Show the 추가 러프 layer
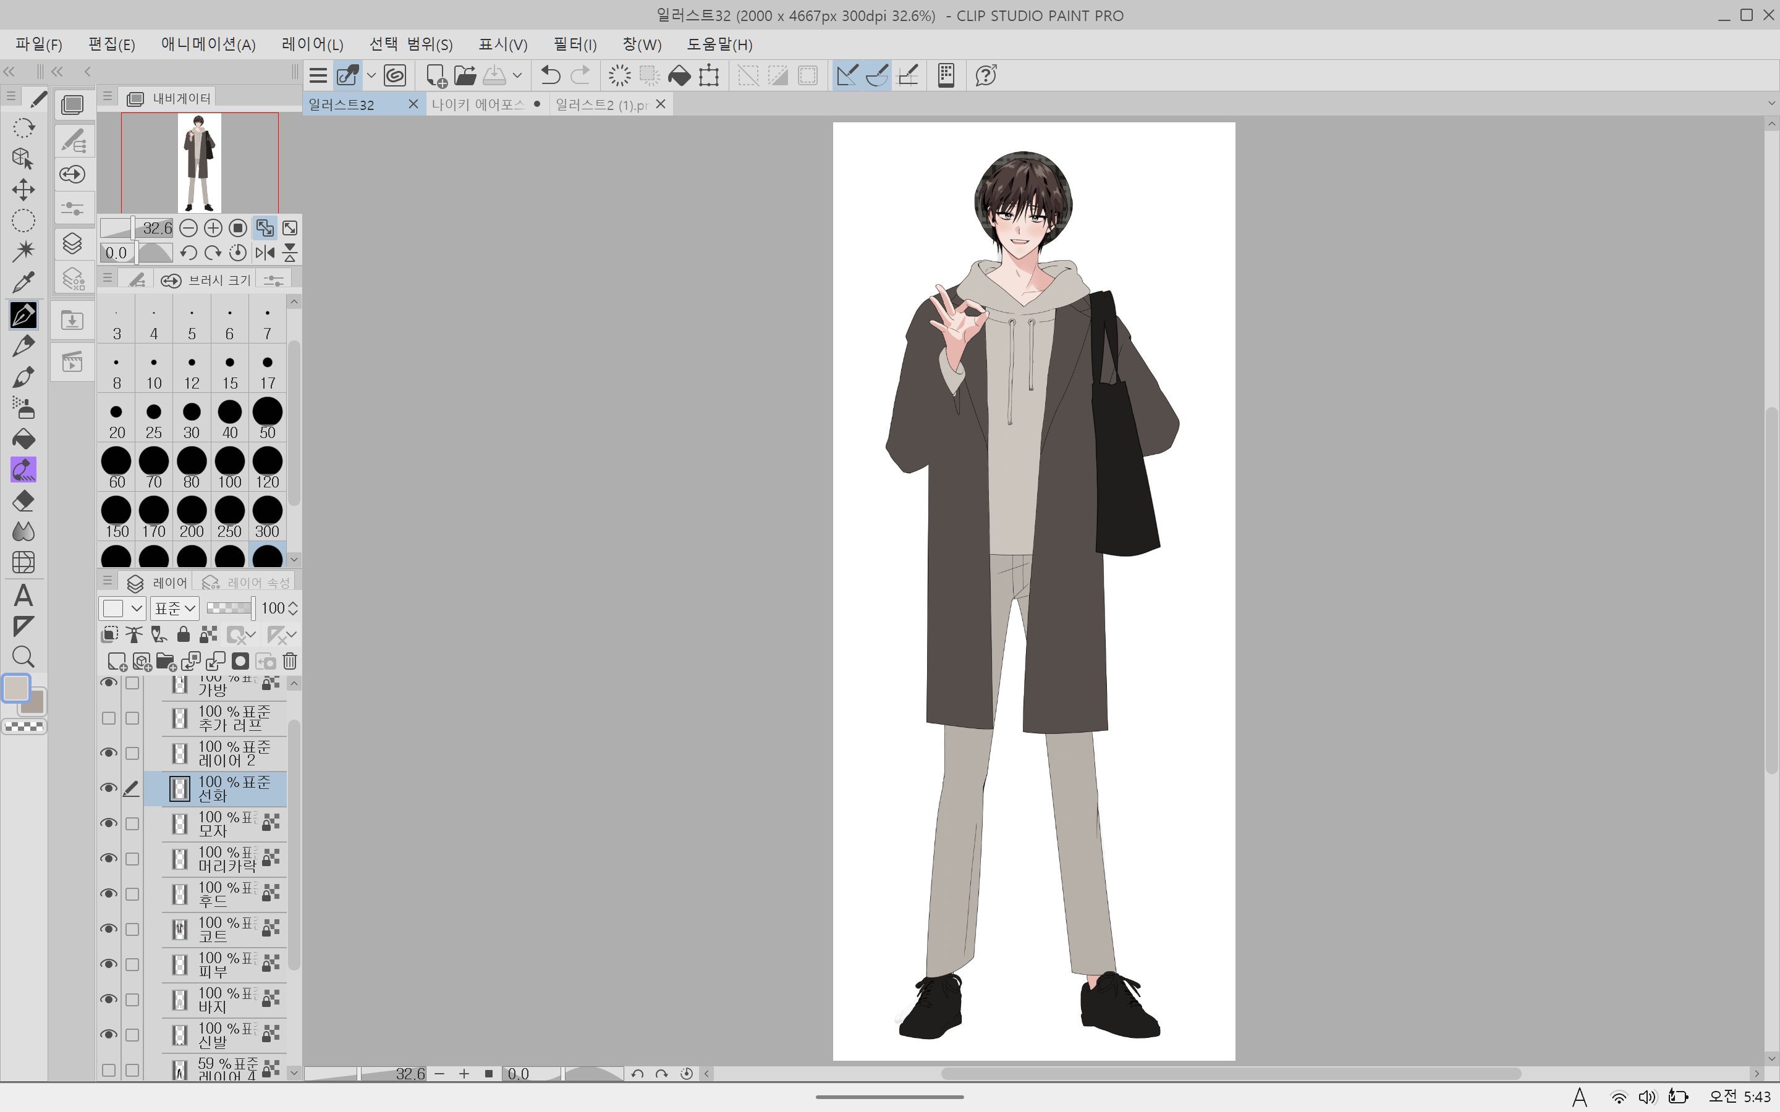 pyautogui.click(x=109, y=718)
